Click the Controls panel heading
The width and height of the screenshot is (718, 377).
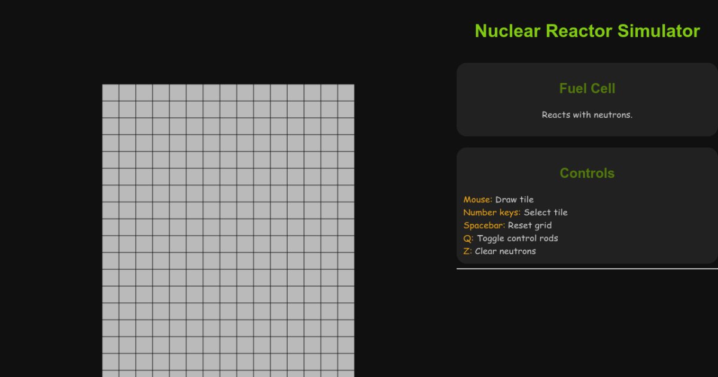586,173
